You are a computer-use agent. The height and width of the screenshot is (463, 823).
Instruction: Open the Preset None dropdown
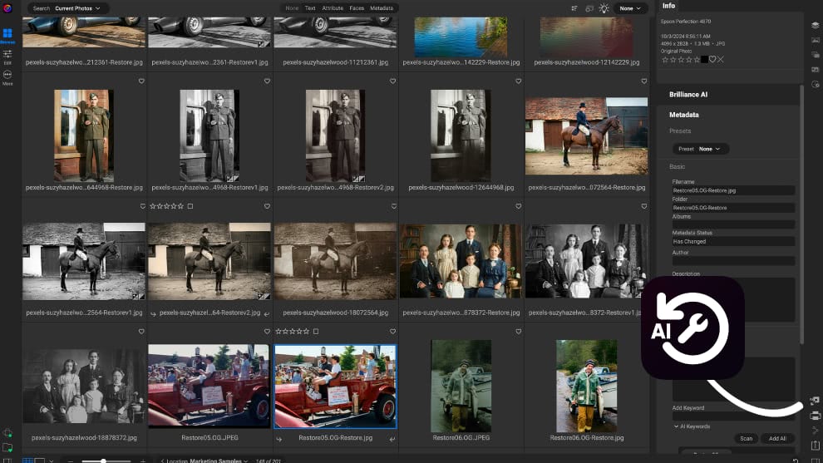(x=701, y=149)
